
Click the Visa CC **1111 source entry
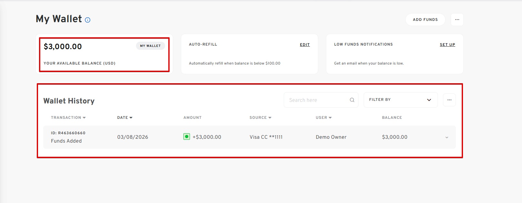click(x=266, y=137)
